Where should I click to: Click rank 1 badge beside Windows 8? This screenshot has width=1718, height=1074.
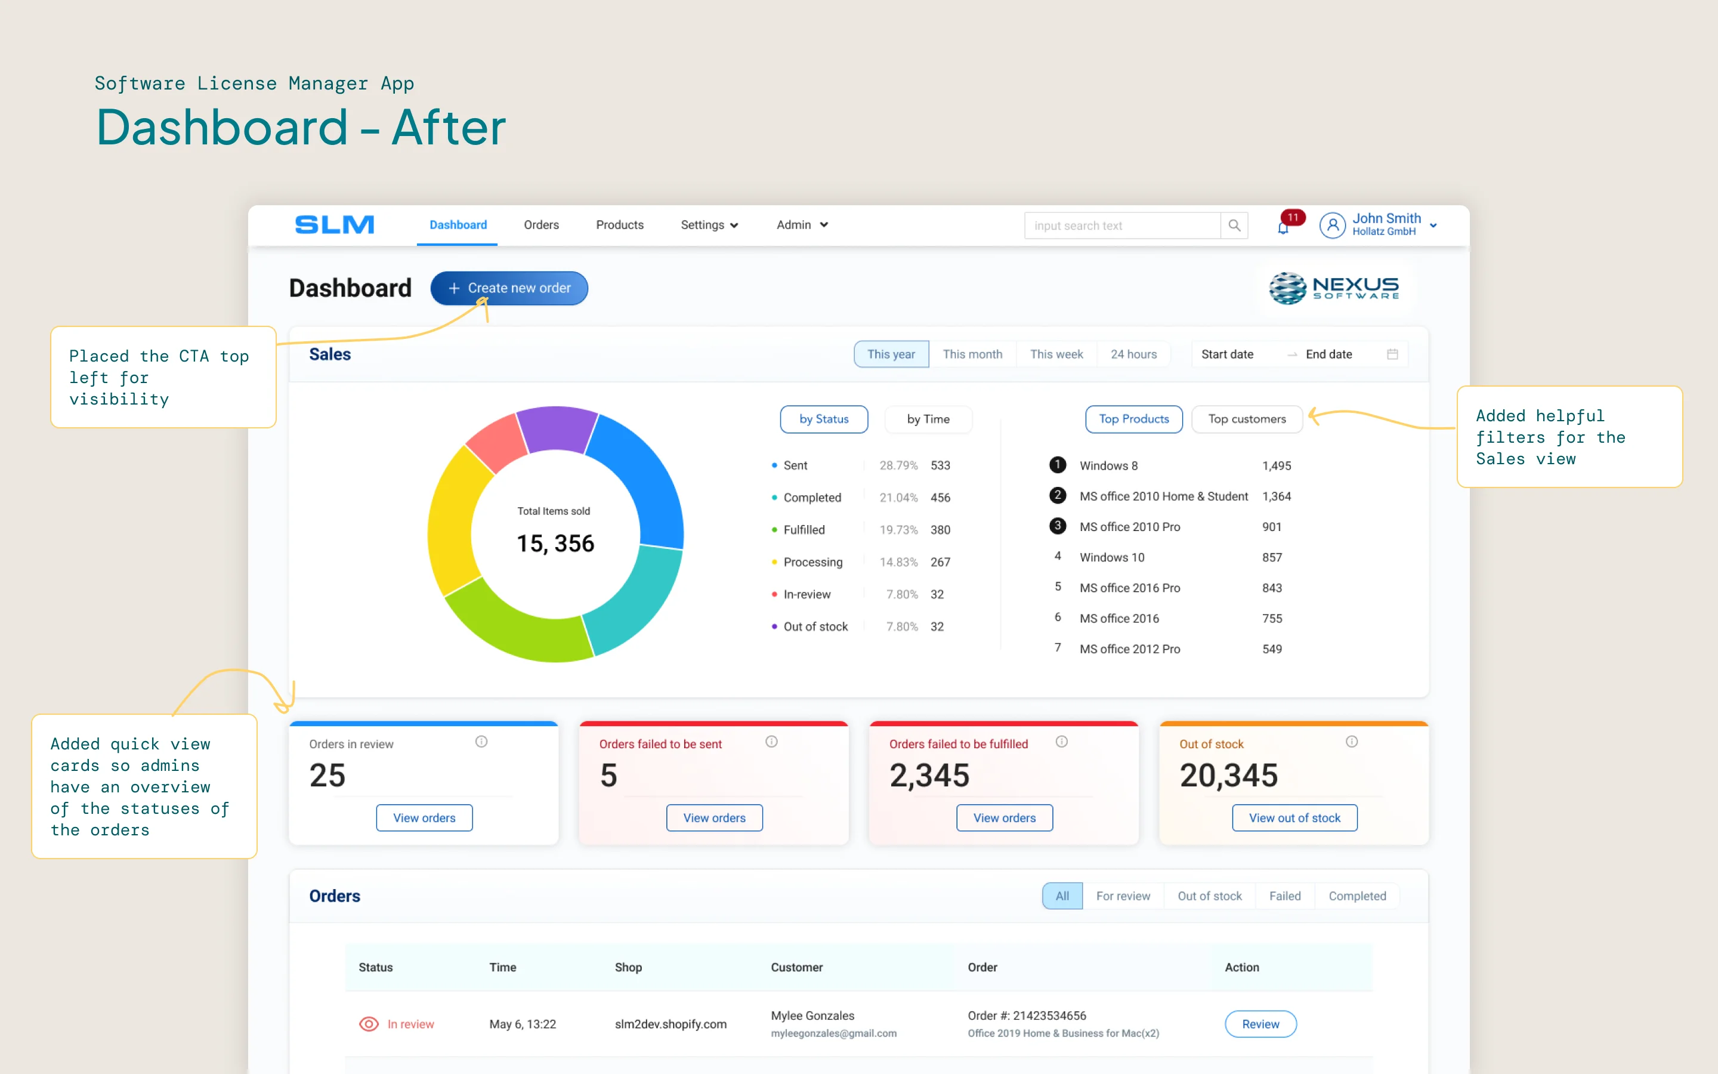coord(1058,465)
